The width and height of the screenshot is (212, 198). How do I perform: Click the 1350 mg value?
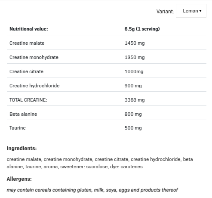point(135,57)
